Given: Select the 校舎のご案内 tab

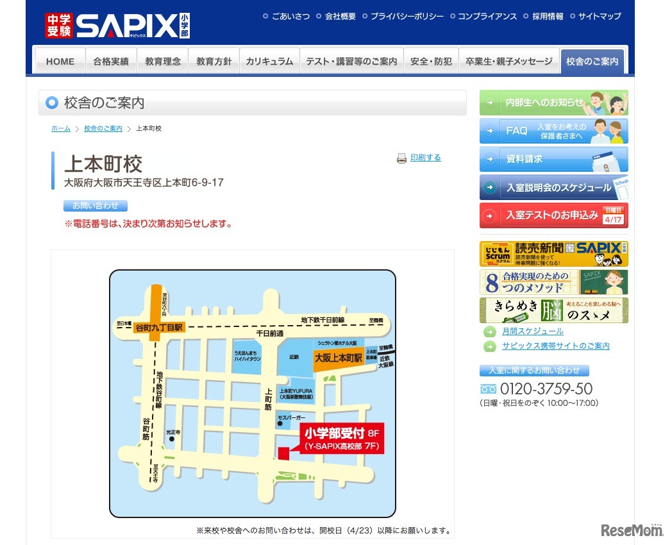Looking at the screenshot, I should [592, 62].
